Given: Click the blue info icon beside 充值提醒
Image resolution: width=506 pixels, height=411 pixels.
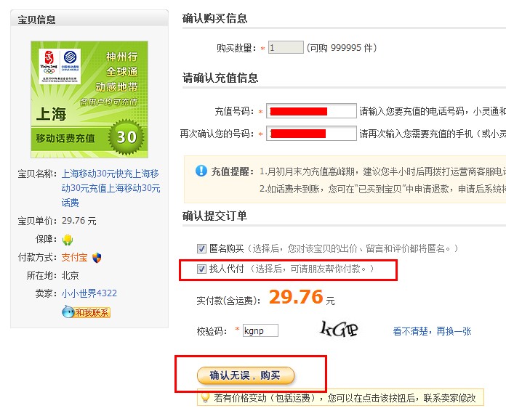Looking at the screenshot, I should pos(201,171).
